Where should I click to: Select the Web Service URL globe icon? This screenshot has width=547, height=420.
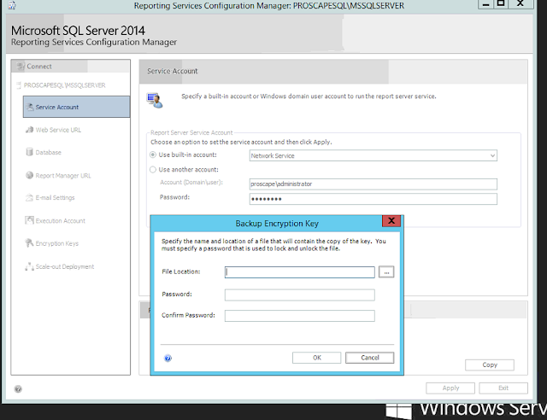point(29,130)
